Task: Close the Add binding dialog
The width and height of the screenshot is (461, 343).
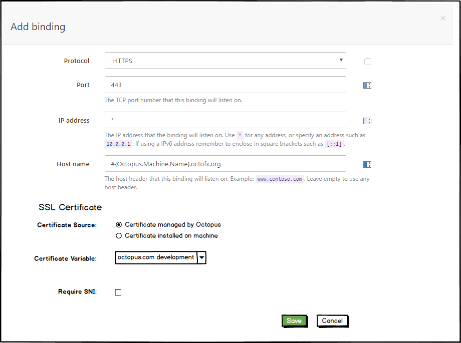Action: click(442, 19)
